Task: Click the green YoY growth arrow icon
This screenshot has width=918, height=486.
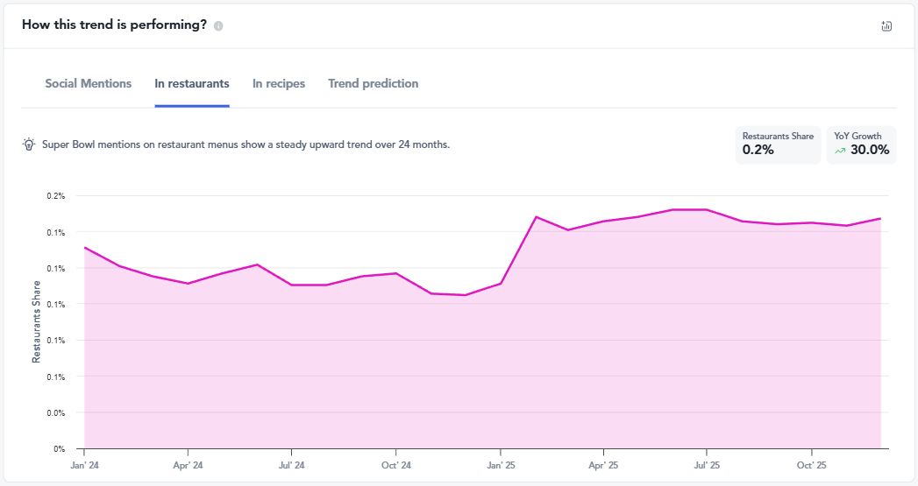Action: pos(840,151)
